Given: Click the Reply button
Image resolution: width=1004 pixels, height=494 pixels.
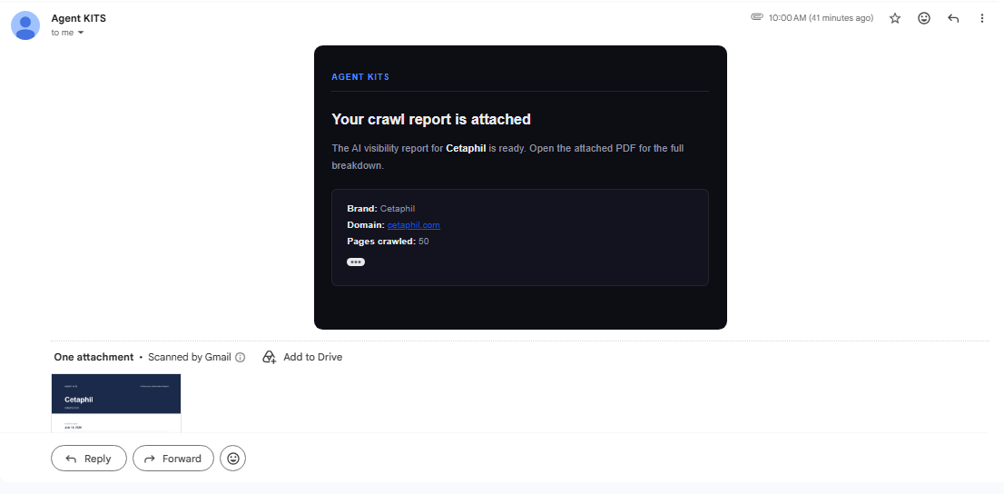Looking at the screenshot, I should pyautogui.click(x=89, y=458).
